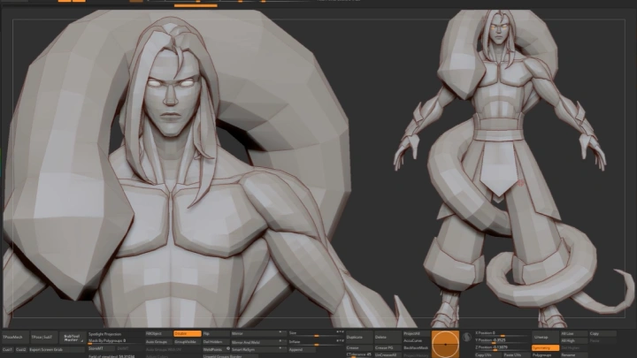Adjust the Mask By Polygroups slider
Screen dimensions: 637x358
click(115, 341)
